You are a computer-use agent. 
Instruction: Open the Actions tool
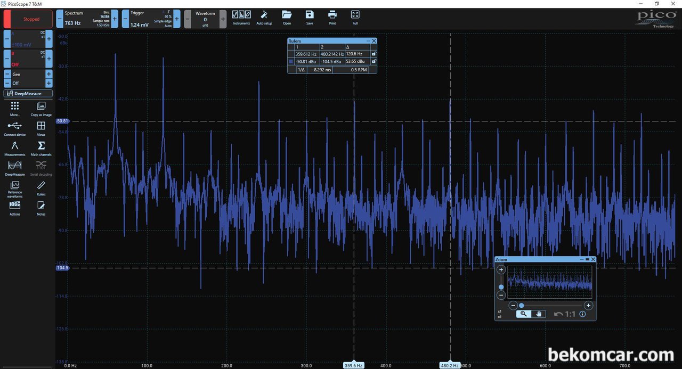click(15, 208)
